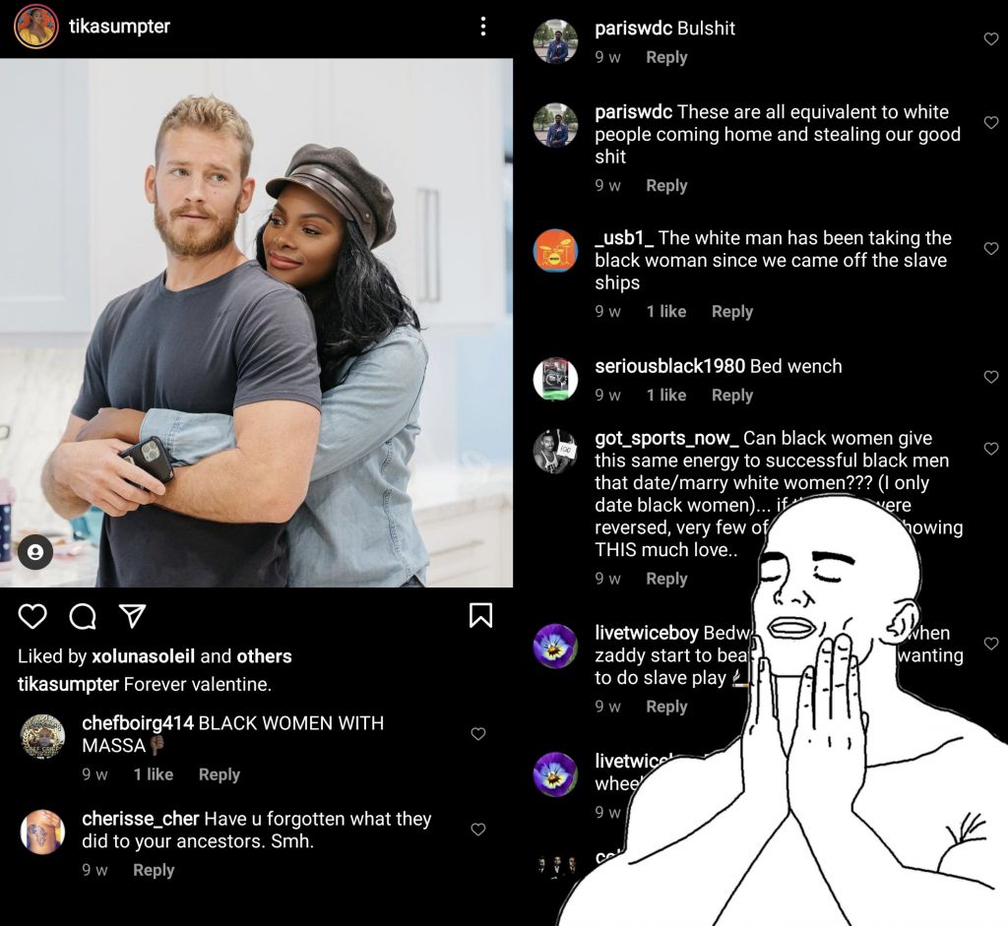
Task: Like got_sports_now_ comment heart icon
Action: tap(991, 449)
